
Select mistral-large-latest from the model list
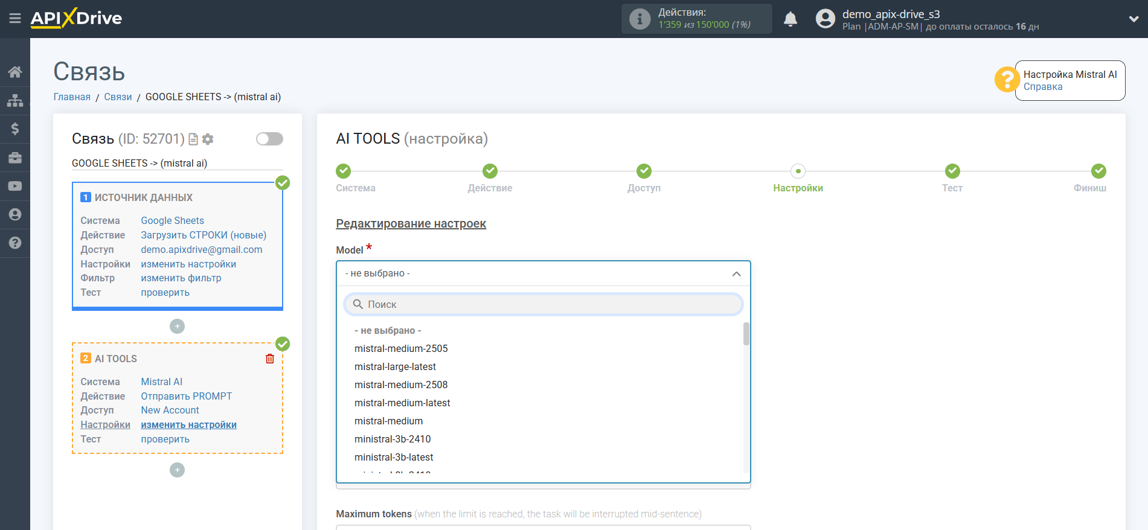tap(395, 366)
